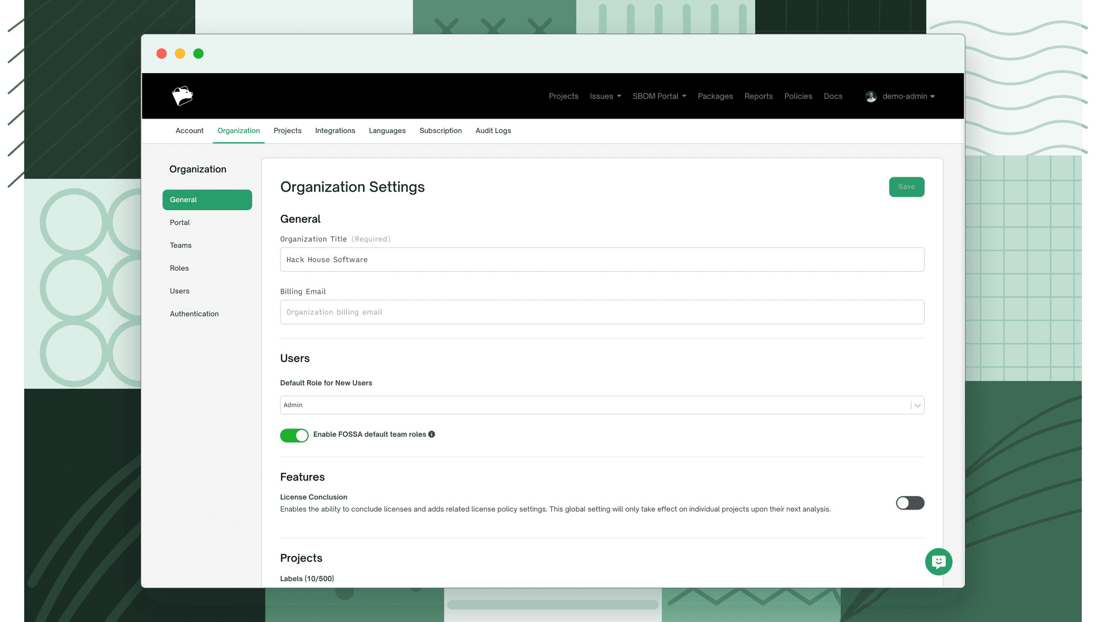Viewport: 1106px width, 622px height.
Task: Save the organization settings
Action: click(x=907, y=187)
